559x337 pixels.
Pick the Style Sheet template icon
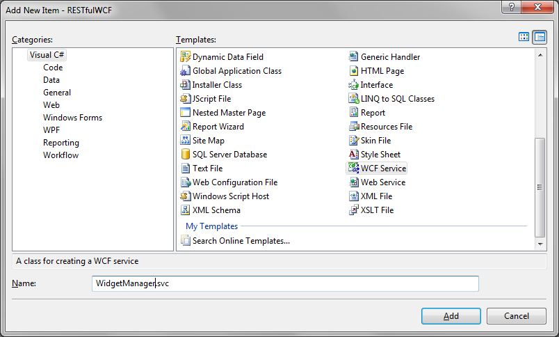pyautogui.click(x=354, y=154)
